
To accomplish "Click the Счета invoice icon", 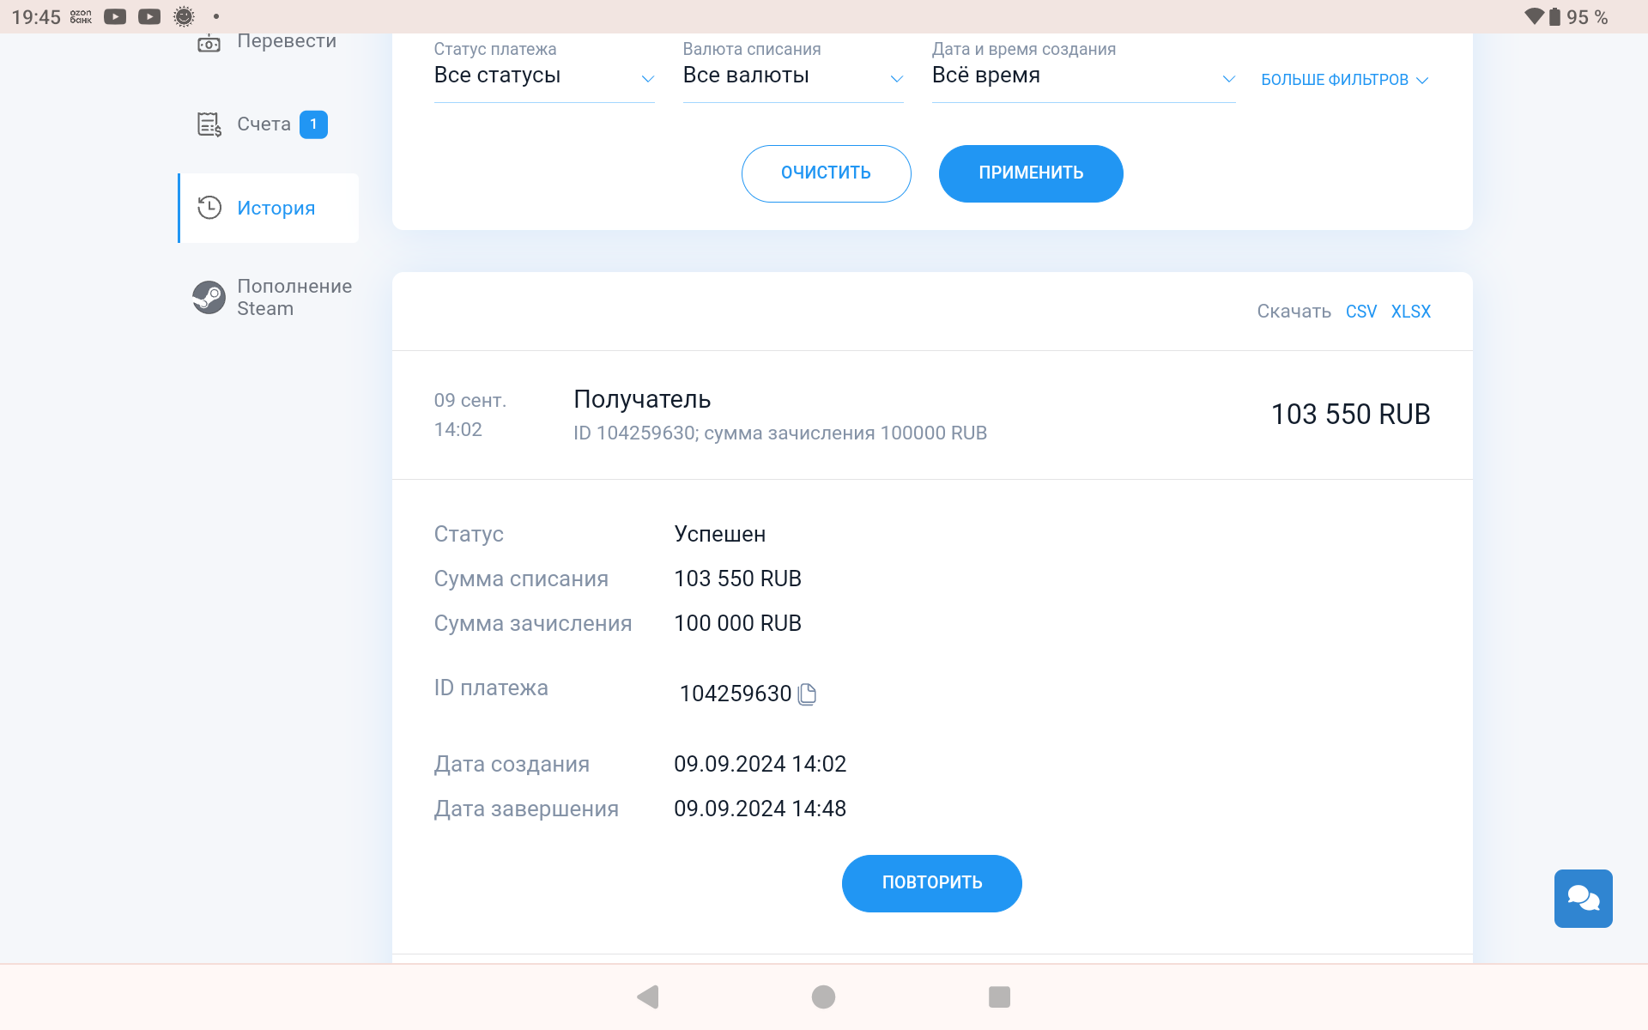I will [209, 124].
